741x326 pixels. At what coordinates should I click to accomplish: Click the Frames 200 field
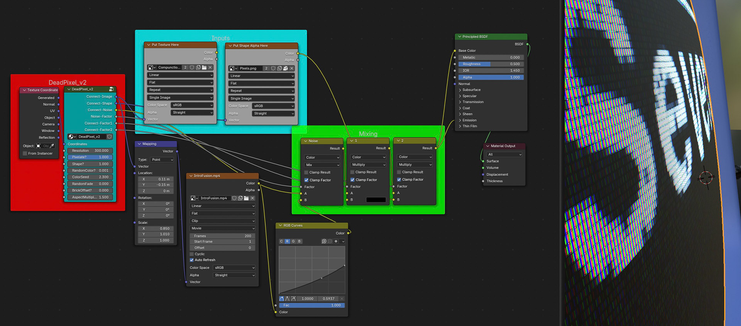[x=223, y=236]
